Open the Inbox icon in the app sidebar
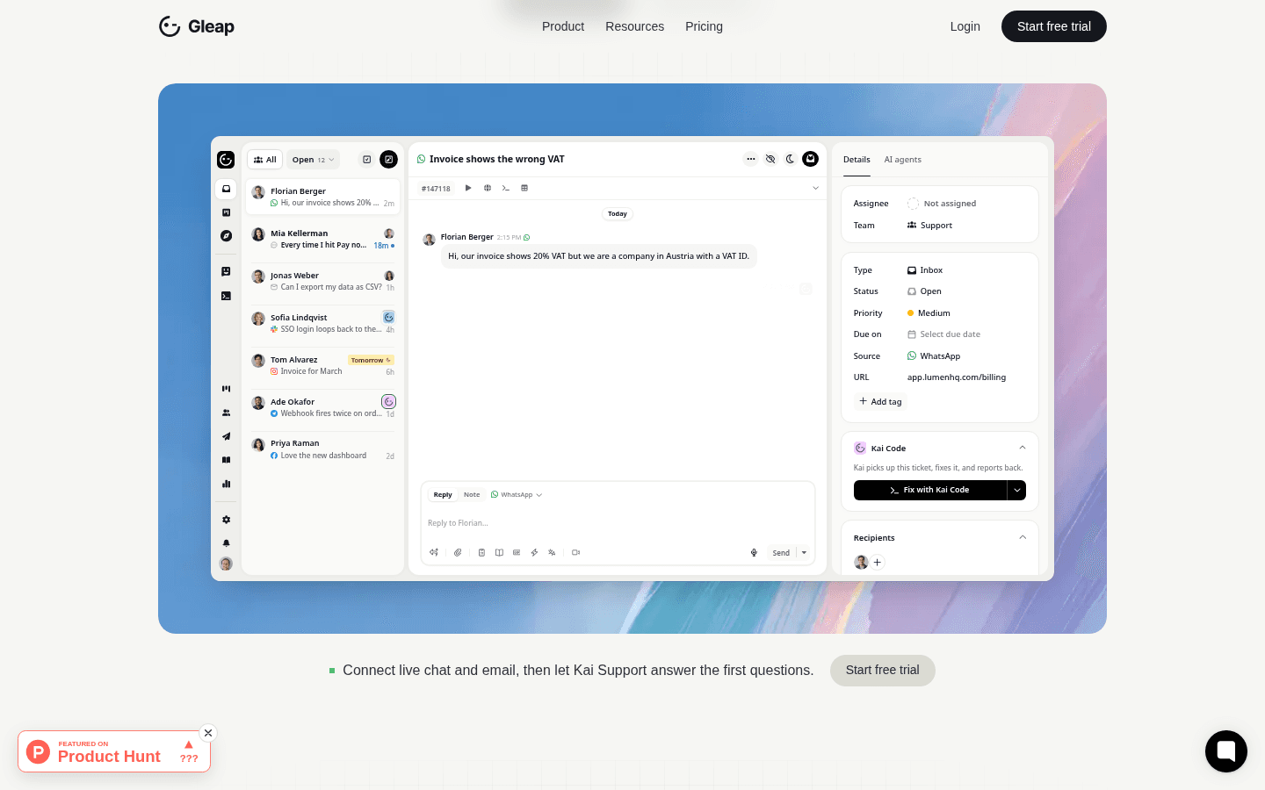1265x790 pixels. (x=226, y=189)
